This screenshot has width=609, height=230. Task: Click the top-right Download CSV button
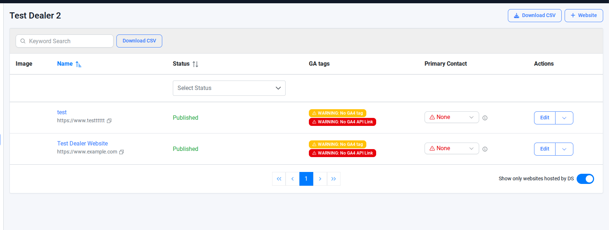point(534,16)
